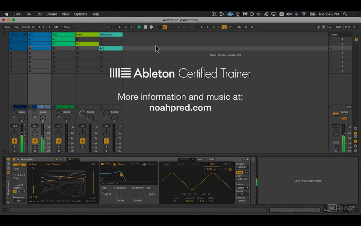Image resolution: width=361 pixels, height=226 pixels.
Task: Click the Wavetable hot-swap preset icon
Action: (243, 159)
